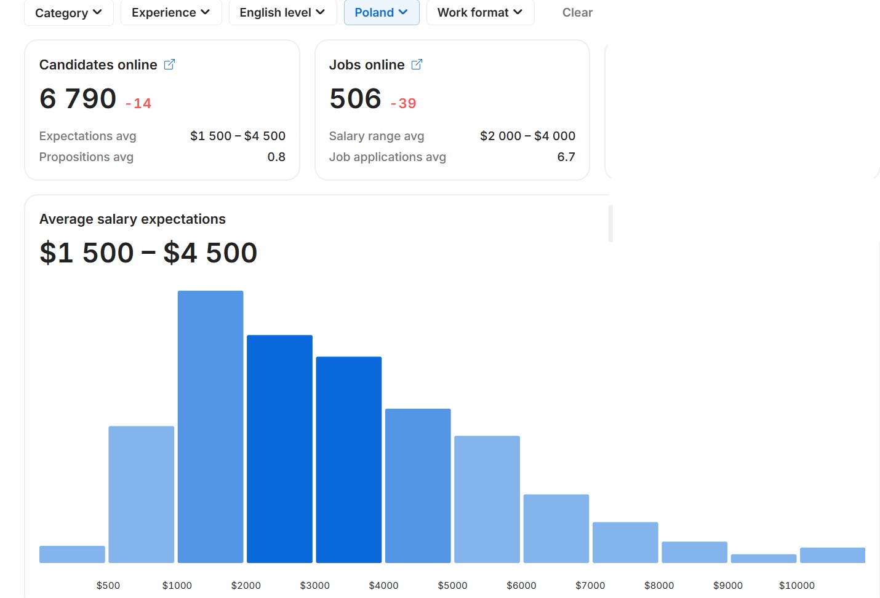880x598 pixels.
Task: Click the small bar below $500
Action: tap(72, 554)
